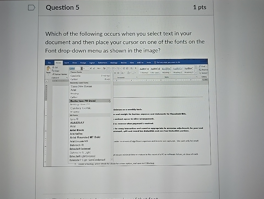Click the Sort icon in Paragraph group
The height and width of the screenshot is (199, 264).
(131, 68)
